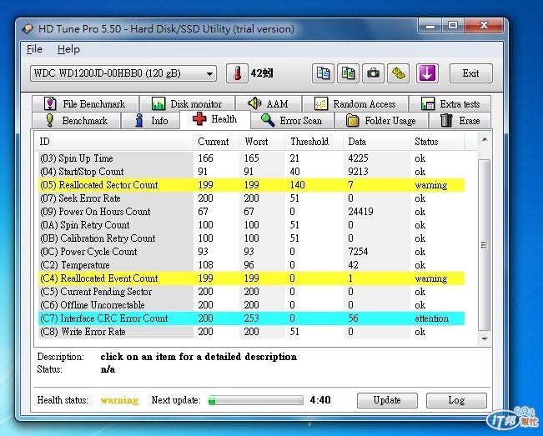The image size is (543, 436).
Task: Open the Help menu
Action: click(x=68, y=49)
